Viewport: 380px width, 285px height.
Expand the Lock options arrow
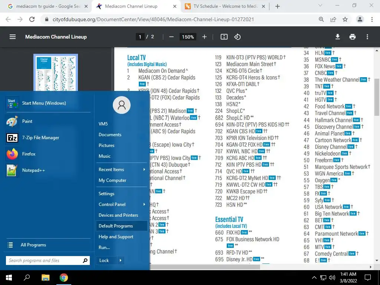pyautogui.click(x=121, y=261)
